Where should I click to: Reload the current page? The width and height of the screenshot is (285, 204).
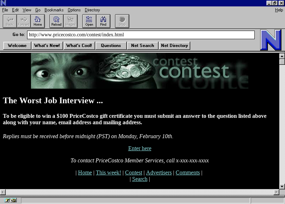coord(56,21)
